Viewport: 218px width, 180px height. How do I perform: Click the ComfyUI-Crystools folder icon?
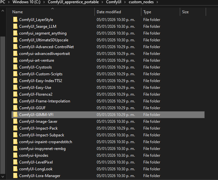[x=15, y=67]
